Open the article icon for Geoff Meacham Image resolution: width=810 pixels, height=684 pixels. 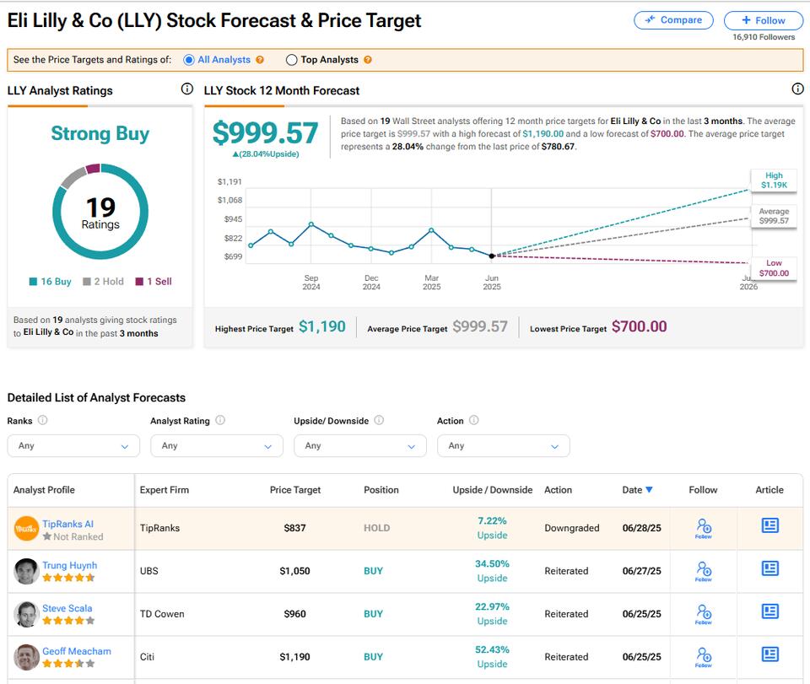click(x=769, y=654)
